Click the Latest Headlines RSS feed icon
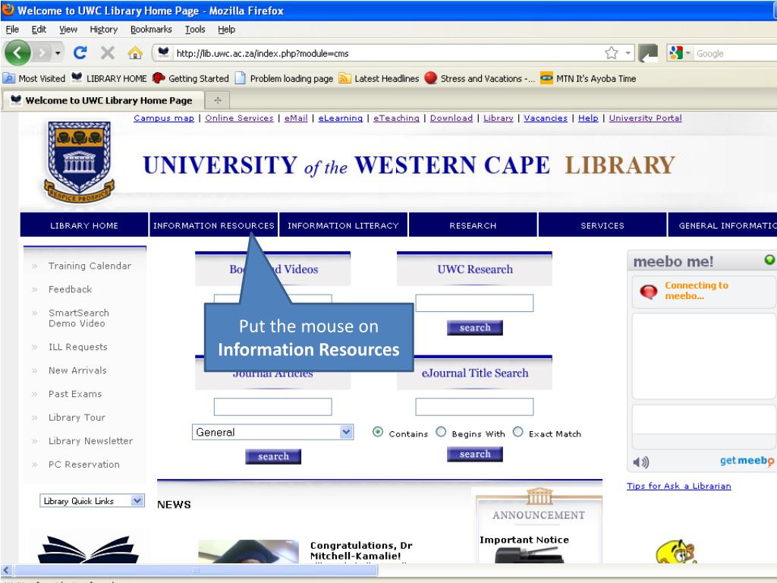Image resolution: width=777 pixels, height=583 pixels. 344,78
